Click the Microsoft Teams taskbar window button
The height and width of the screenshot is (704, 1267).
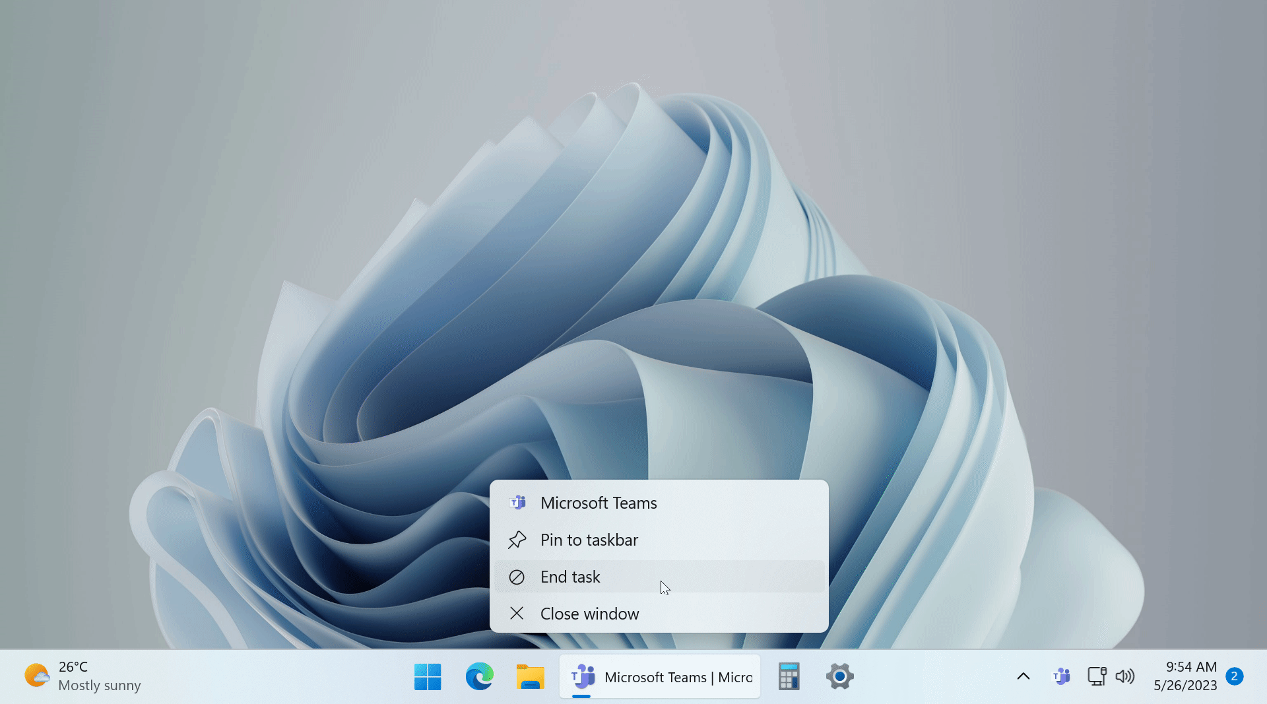[x=660, y=677]
